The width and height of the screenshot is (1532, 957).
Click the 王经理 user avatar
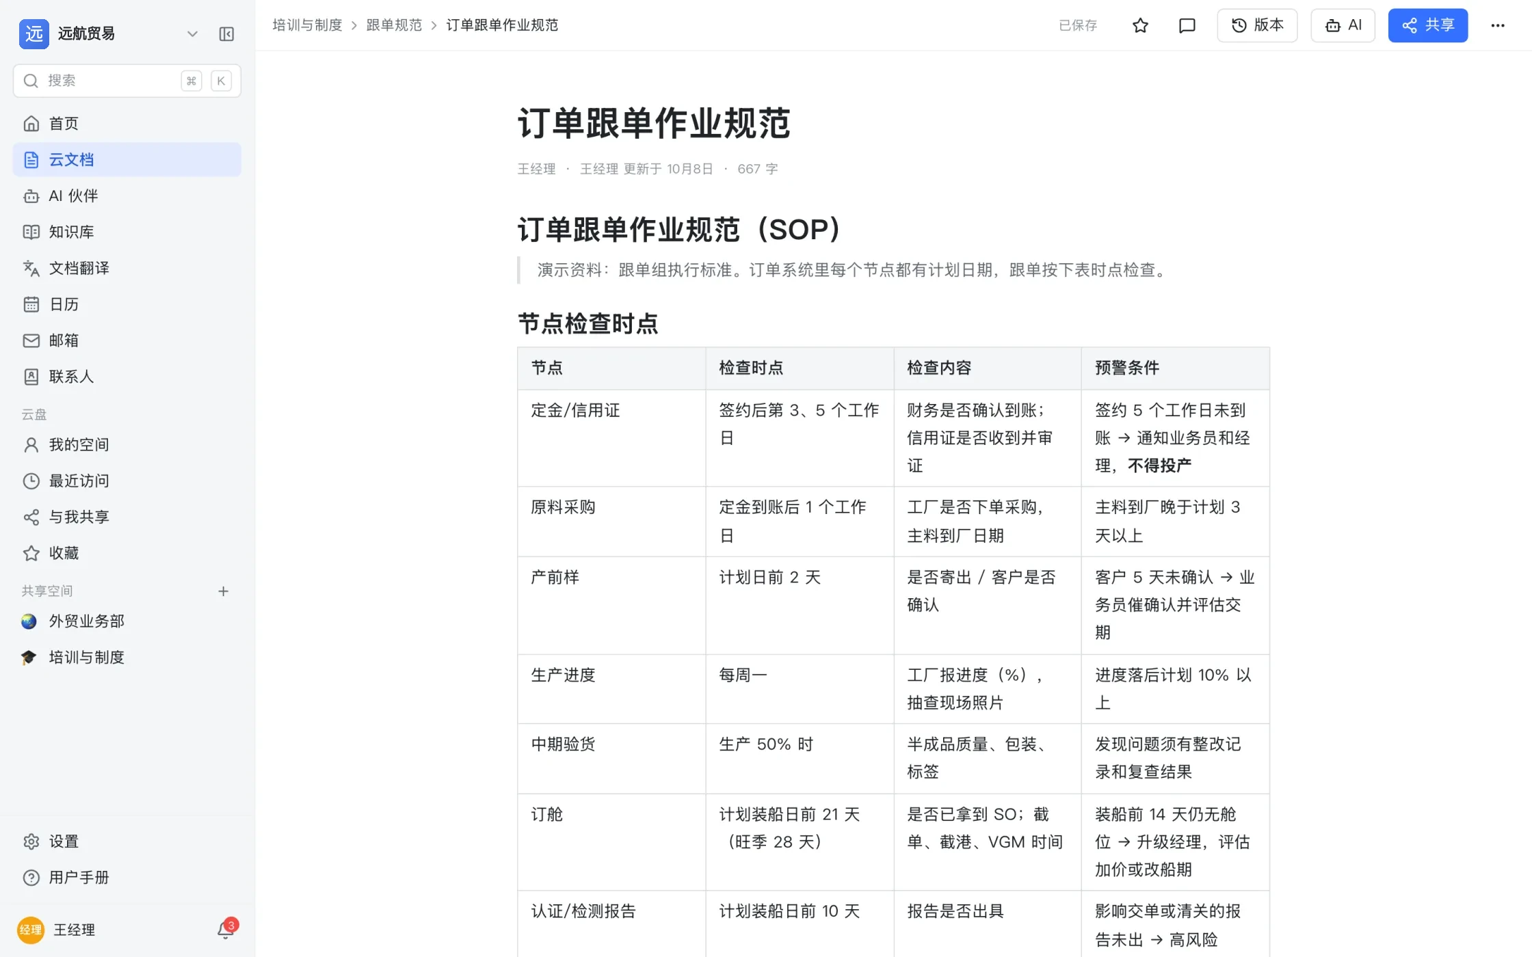pos(31,930)
